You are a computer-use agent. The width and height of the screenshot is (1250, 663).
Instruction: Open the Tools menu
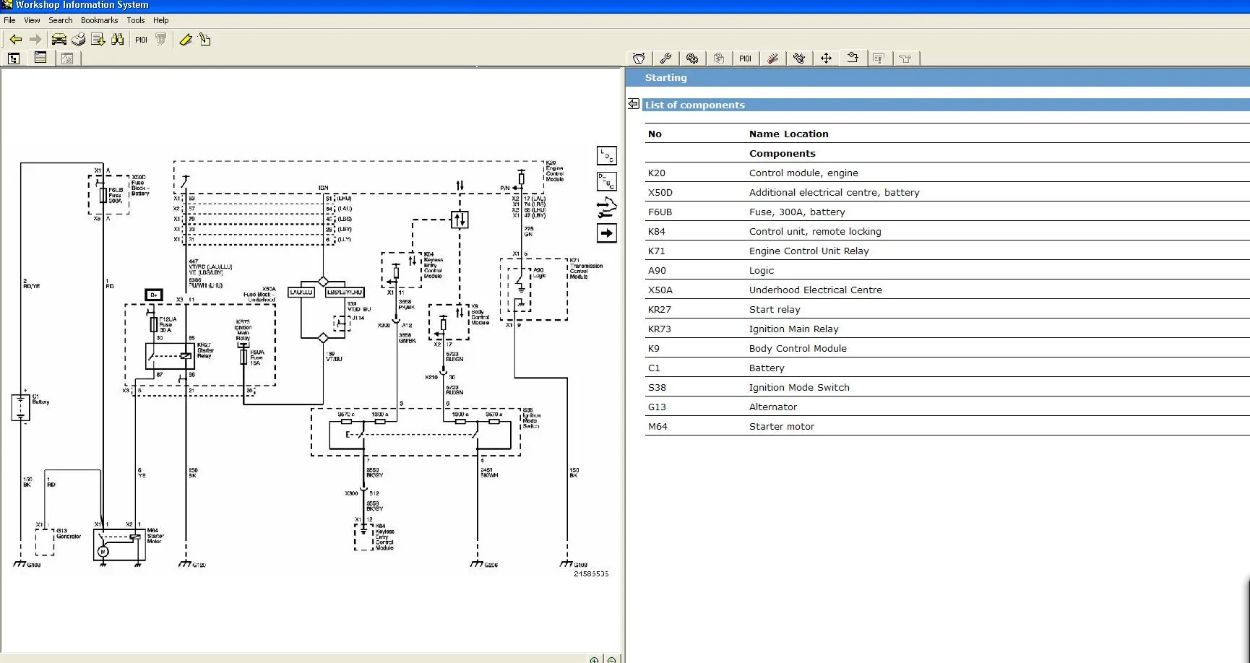pyautogui.click(x=136, y=20)
